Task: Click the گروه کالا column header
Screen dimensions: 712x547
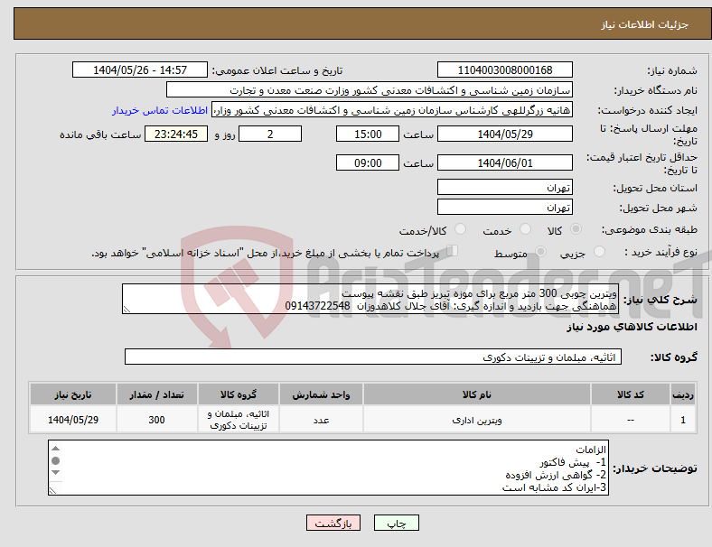Action: 239,394
